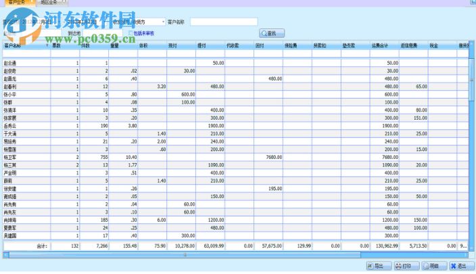Click the 57,675.00 total cell
Image resolution: width=476 pixels, height=274 pixels.
[268, 246]
